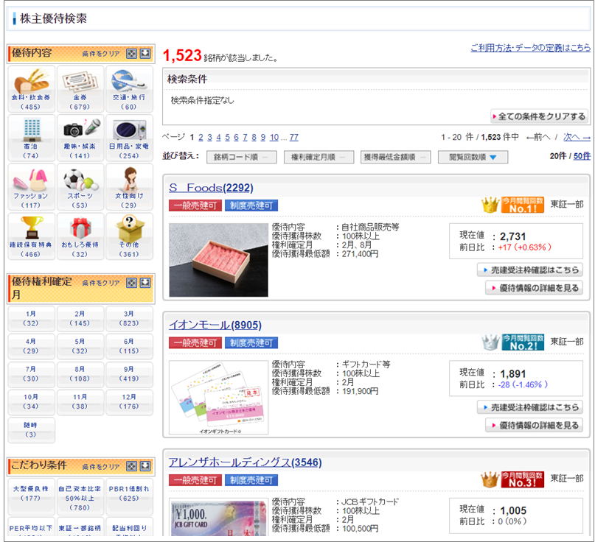Image resolution: width=595 pixels, height=542 pixels.
Task: Filter by 9月 rights month
Action: [x=129, y=374]
